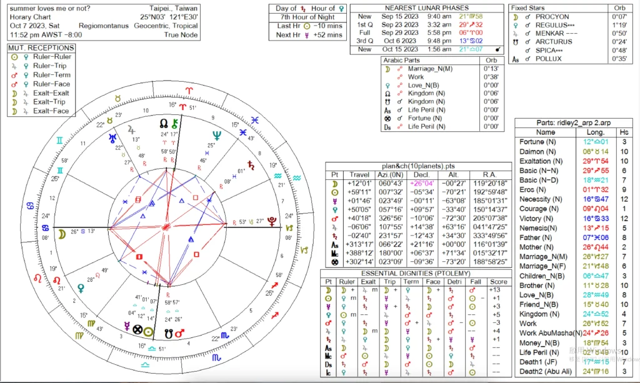This screenshot has width=640, height=383.
Task: Click the North Node glyph atop the wheel
Action: [x=164, y=123]
